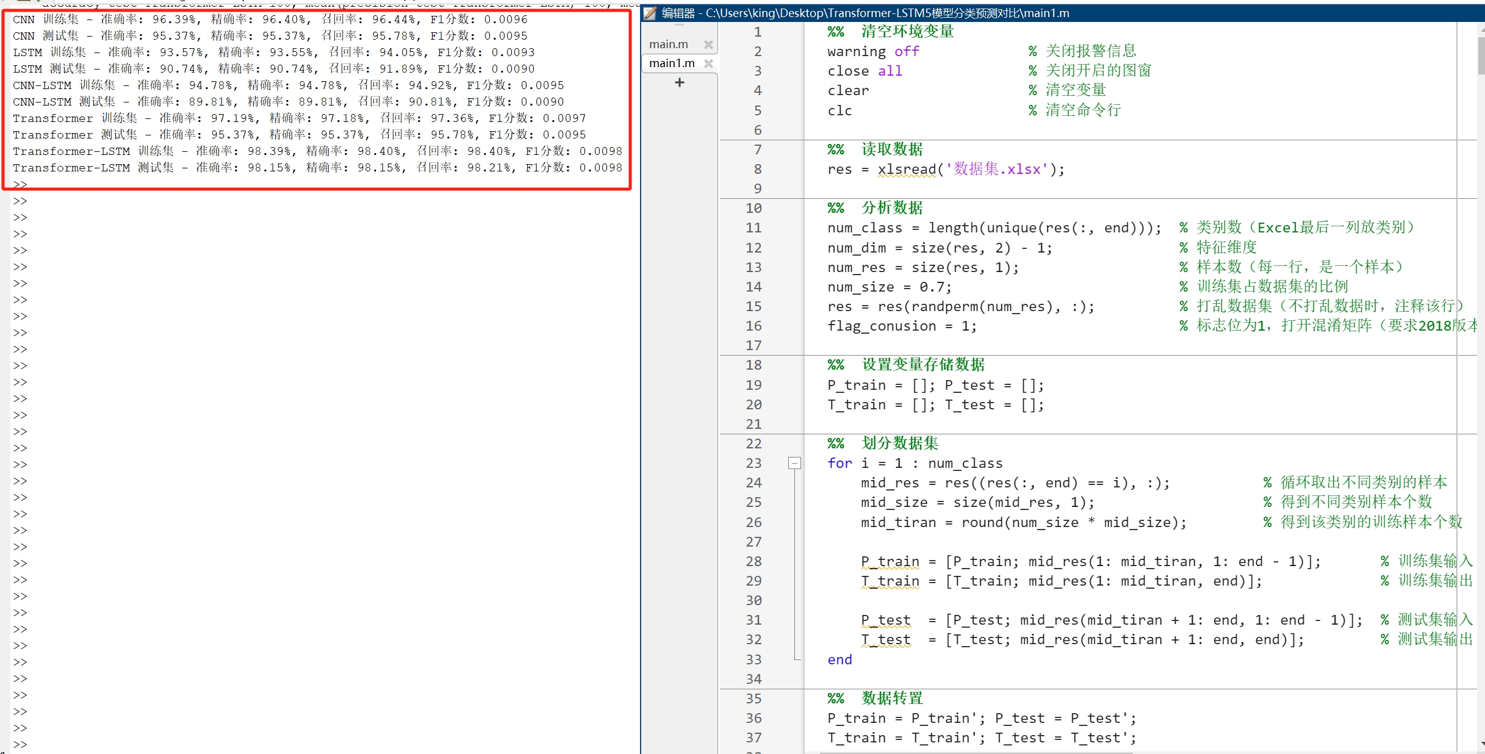The width and height of the screenshot is (1485, 754).
Task: Close the main1.m tab with its x
Action: [x=710, y=63]
